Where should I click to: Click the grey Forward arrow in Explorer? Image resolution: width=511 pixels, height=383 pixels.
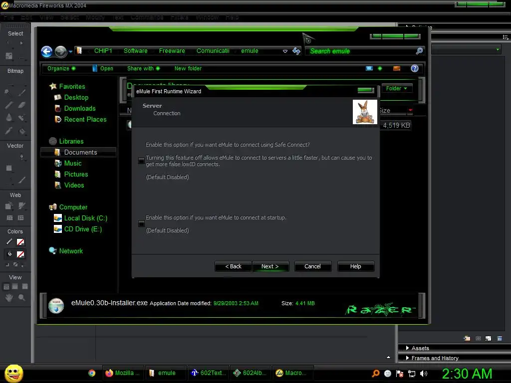(60, 51)
